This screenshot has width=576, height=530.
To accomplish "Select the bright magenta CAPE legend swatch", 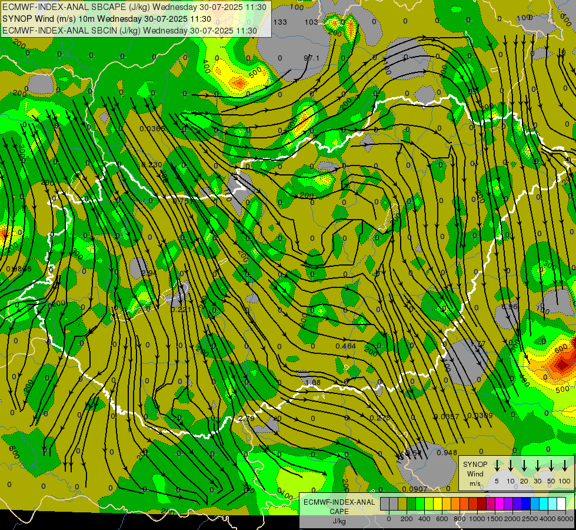I will tap(500, 503).
